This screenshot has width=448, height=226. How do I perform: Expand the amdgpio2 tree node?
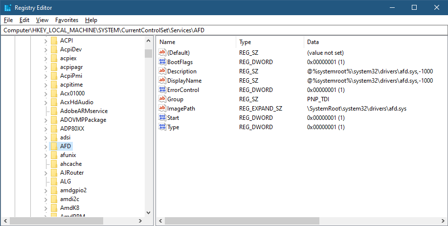45,190
